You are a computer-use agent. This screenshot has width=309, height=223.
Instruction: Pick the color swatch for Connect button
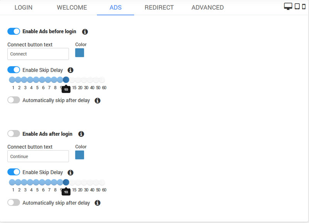80,53
